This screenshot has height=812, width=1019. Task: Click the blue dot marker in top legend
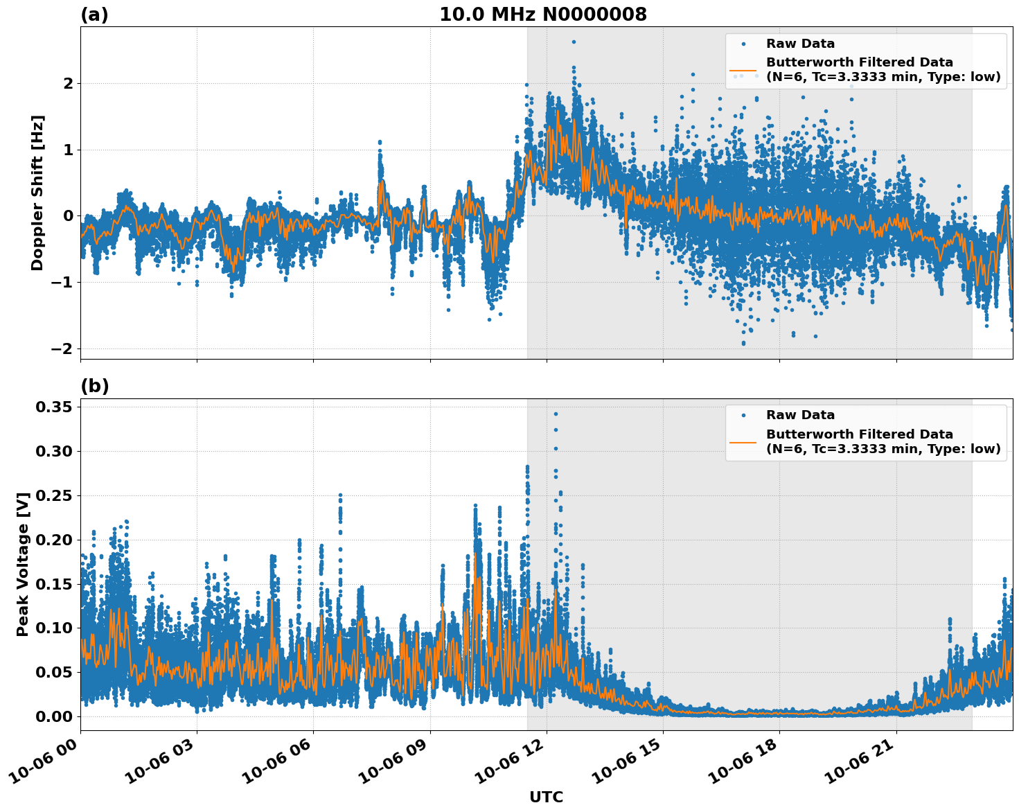(x=743, y=44)
